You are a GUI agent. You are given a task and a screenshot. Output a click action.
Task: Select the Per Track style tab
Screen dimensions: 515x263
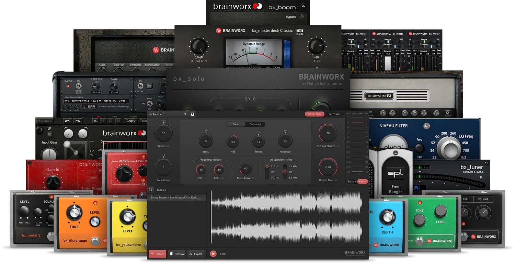coord(334,114)
